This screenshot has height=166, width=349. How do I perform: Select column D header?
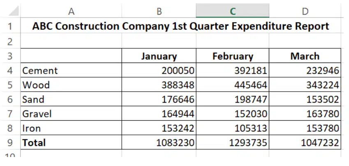click(x=305, y=11)
